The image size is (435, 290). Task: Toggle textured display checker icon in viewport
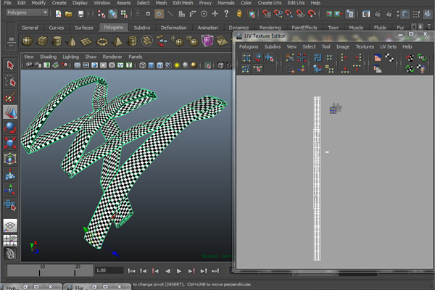[168, 65]
